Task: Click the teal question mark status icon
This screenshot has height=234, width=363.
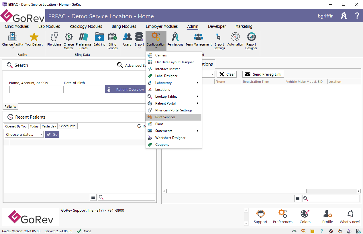Action: click(322, 231)
